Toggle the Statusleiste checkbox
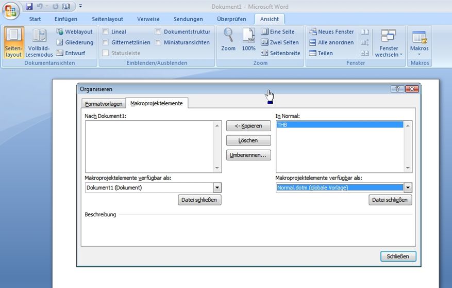 point(106,53)
